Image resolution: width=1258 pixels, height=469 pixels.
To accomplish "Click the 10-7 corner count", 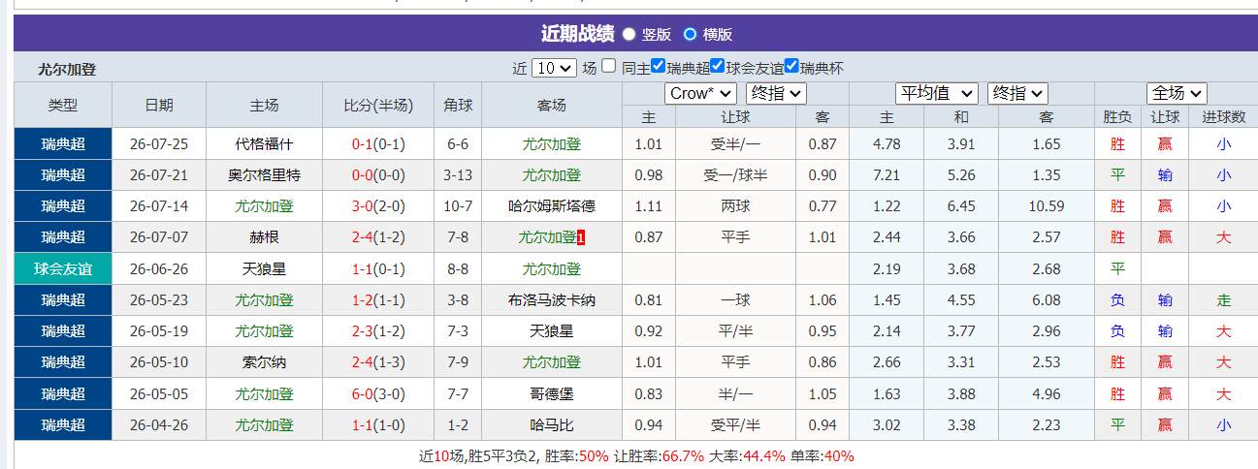I will [458, 205].
